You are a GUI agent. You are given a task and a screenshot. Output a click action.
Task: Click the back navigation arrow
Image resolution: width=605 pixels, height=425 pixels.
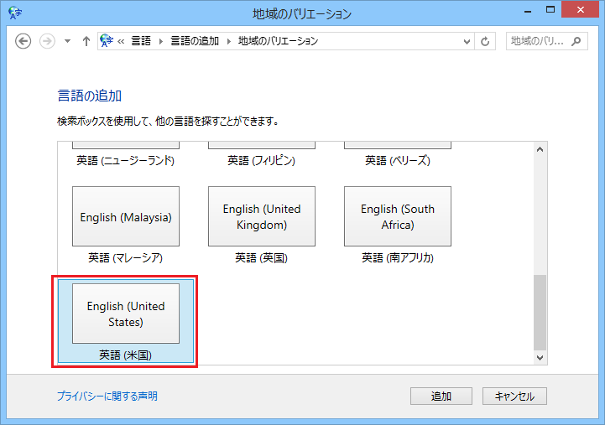click(x=23, y=41)
